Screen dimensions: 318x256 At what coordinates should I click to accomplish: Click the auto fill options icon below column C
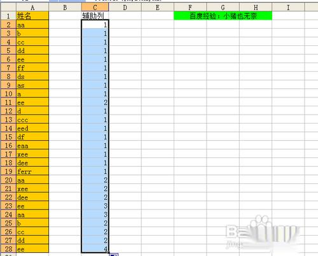click(x=114, y=255)
